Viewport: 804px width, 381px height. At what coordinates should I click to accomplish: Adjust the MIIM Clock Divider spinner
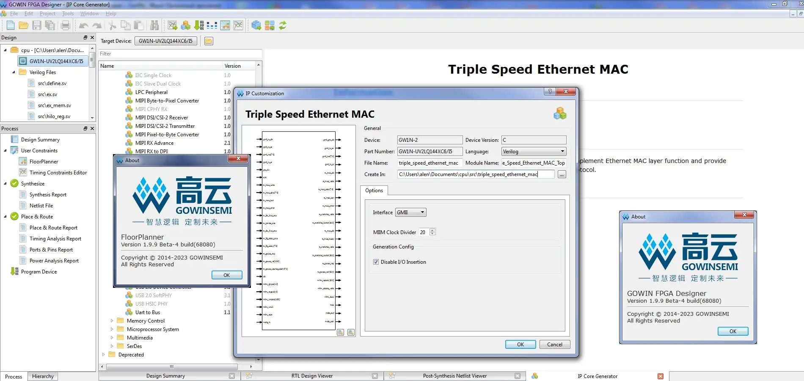click(x=432, y=232)
